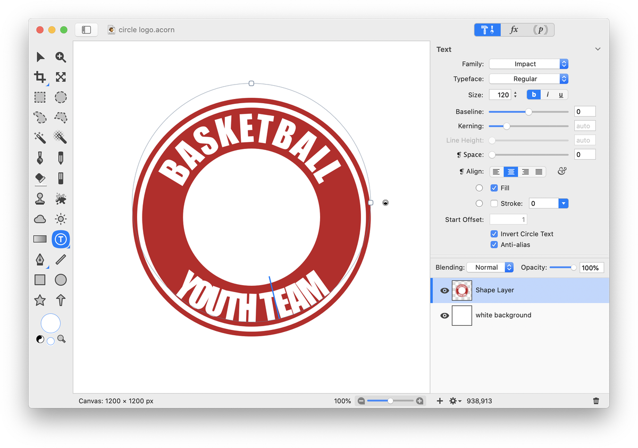Click the Baseline slider track
This screenshot has height=448, width=638.
(528, 112)
